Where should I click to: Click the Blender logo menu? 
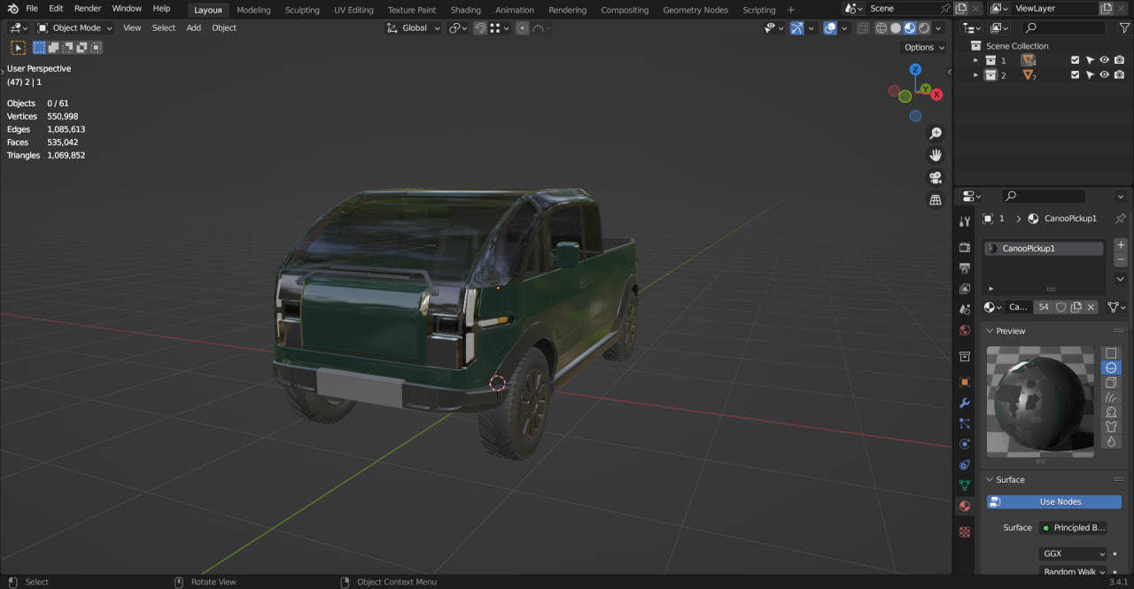pos(12,9)
